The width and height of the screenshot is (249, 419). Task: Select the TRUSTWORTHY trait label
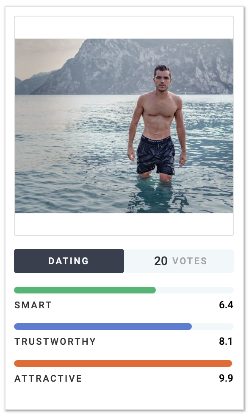coord(55,341)
